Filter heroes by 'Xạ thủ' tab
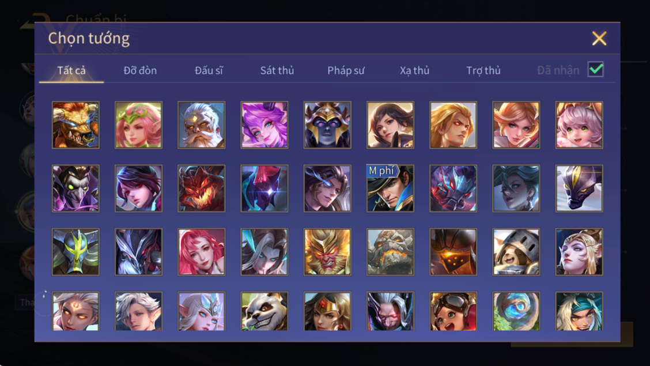 point(414,70)
